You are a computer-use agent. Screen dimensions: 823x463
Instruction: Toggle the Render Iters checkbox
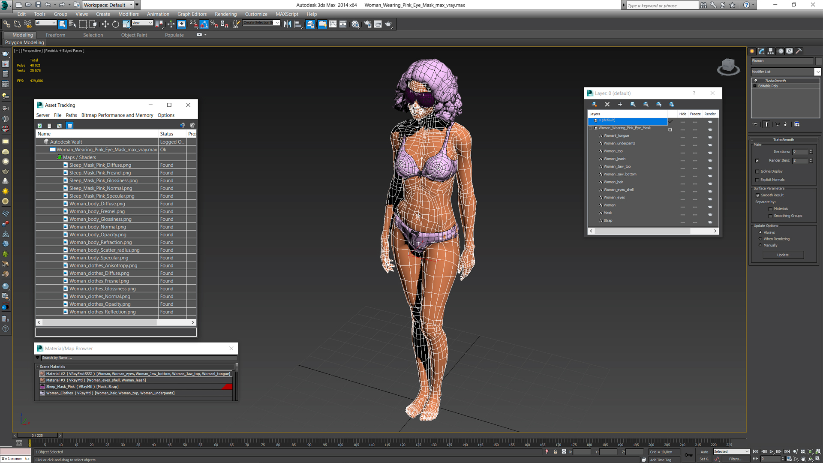point(757,161)
